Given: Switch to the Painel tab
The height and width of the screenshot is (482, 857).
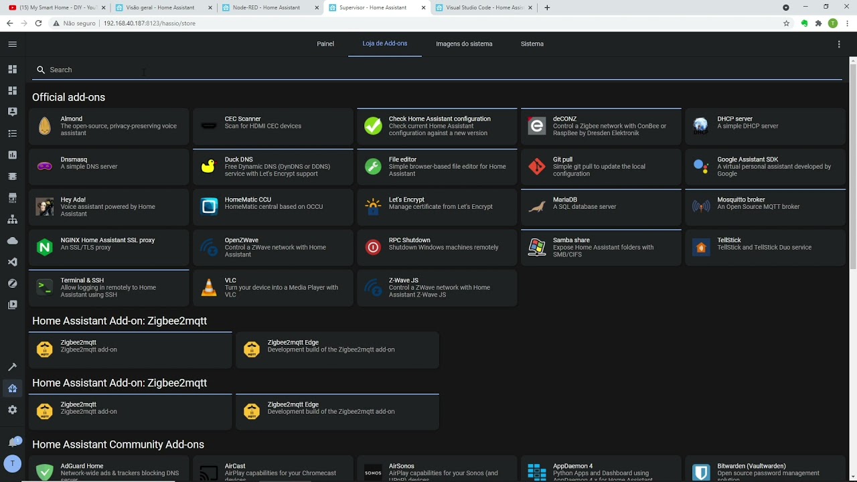Looking at the screenshot, I should [325, 44].
